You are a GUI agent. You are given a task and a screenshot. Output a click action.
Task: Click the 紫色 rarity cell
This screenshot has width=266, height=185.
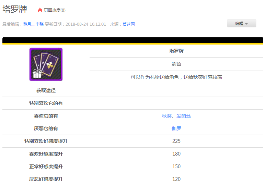click(176, 64)
